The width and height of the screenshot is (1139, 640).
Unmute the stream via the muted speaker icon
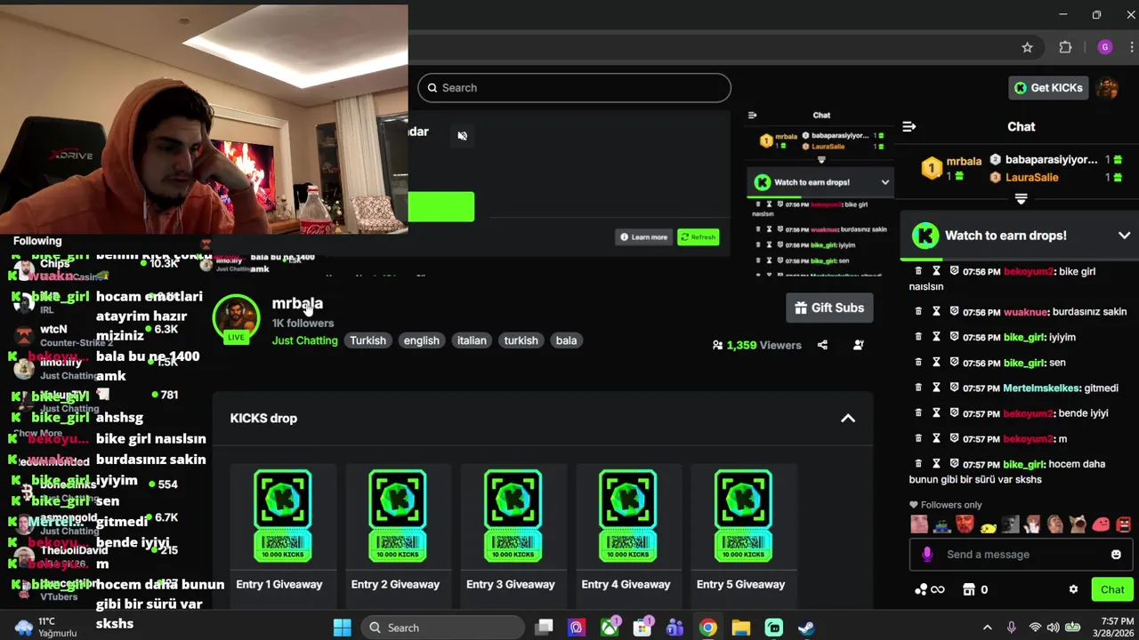(462, 136)
